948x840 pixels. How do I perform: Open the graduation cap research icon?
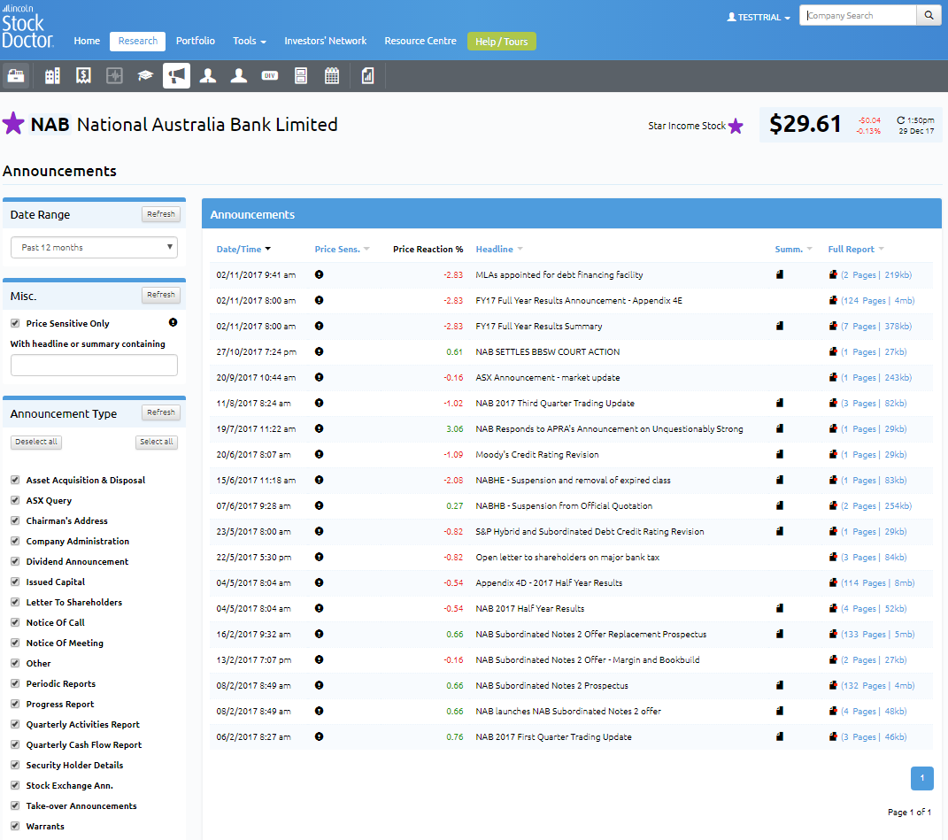[x=145, y=75]
